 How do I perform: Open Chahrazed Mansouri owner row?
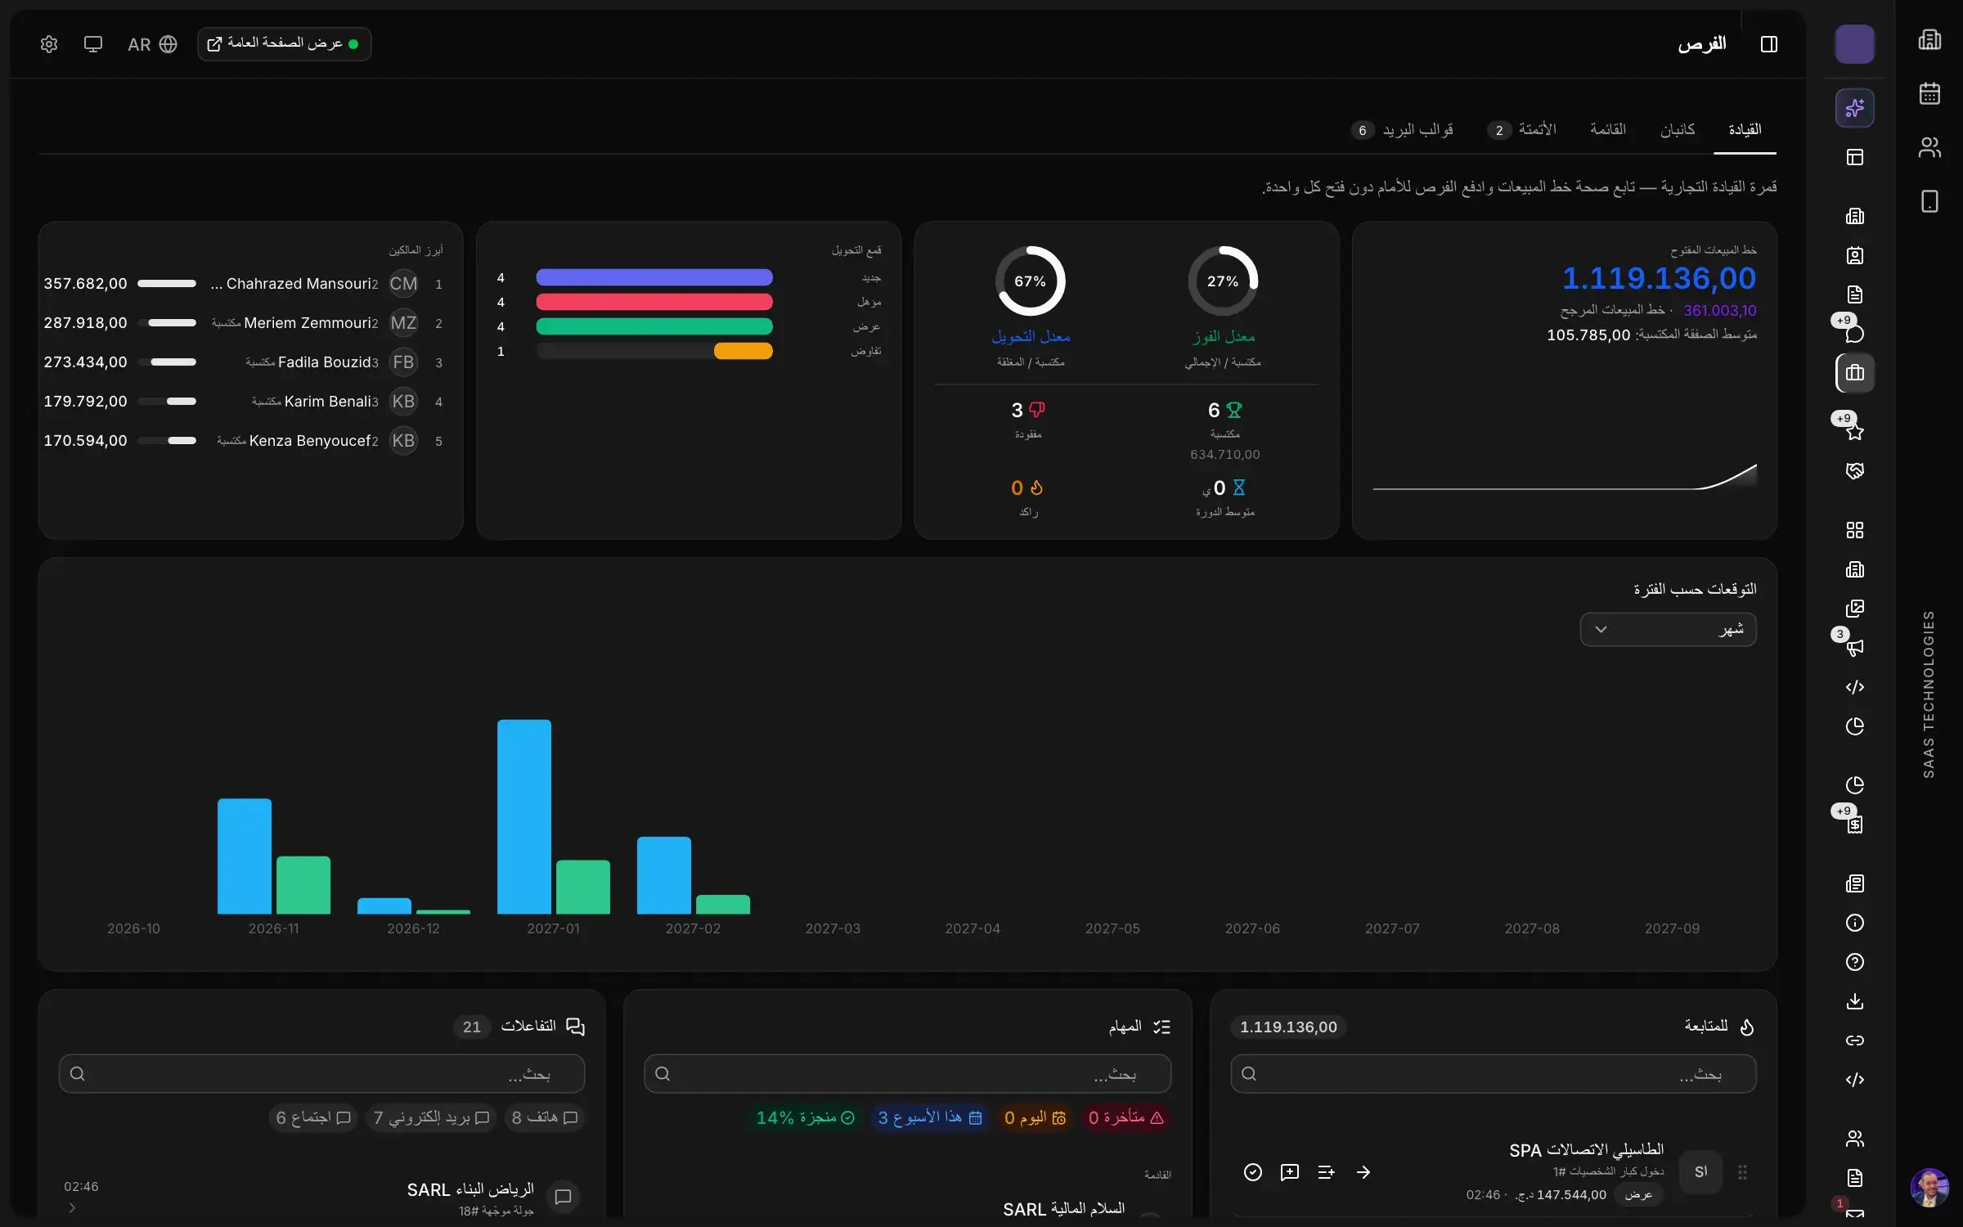point(243,284)
